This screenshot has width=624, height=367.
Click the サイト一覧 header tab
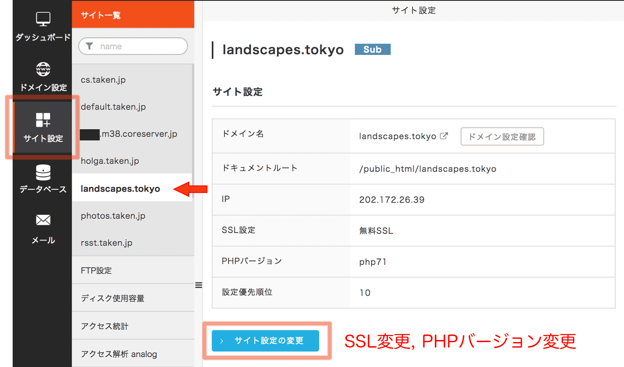[133, 15]
